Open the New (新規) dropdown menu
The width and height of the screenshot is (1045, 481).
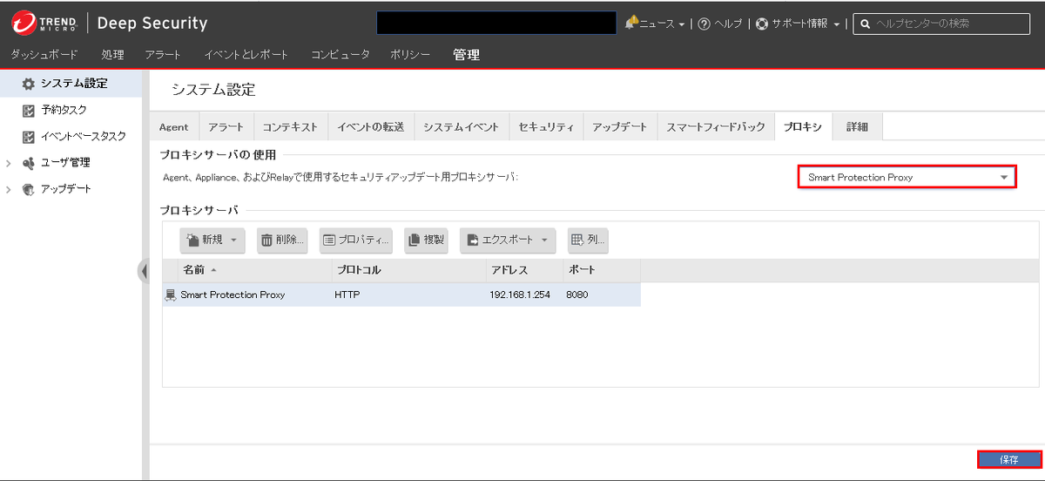pyautogui.click(x=212, y=240)
